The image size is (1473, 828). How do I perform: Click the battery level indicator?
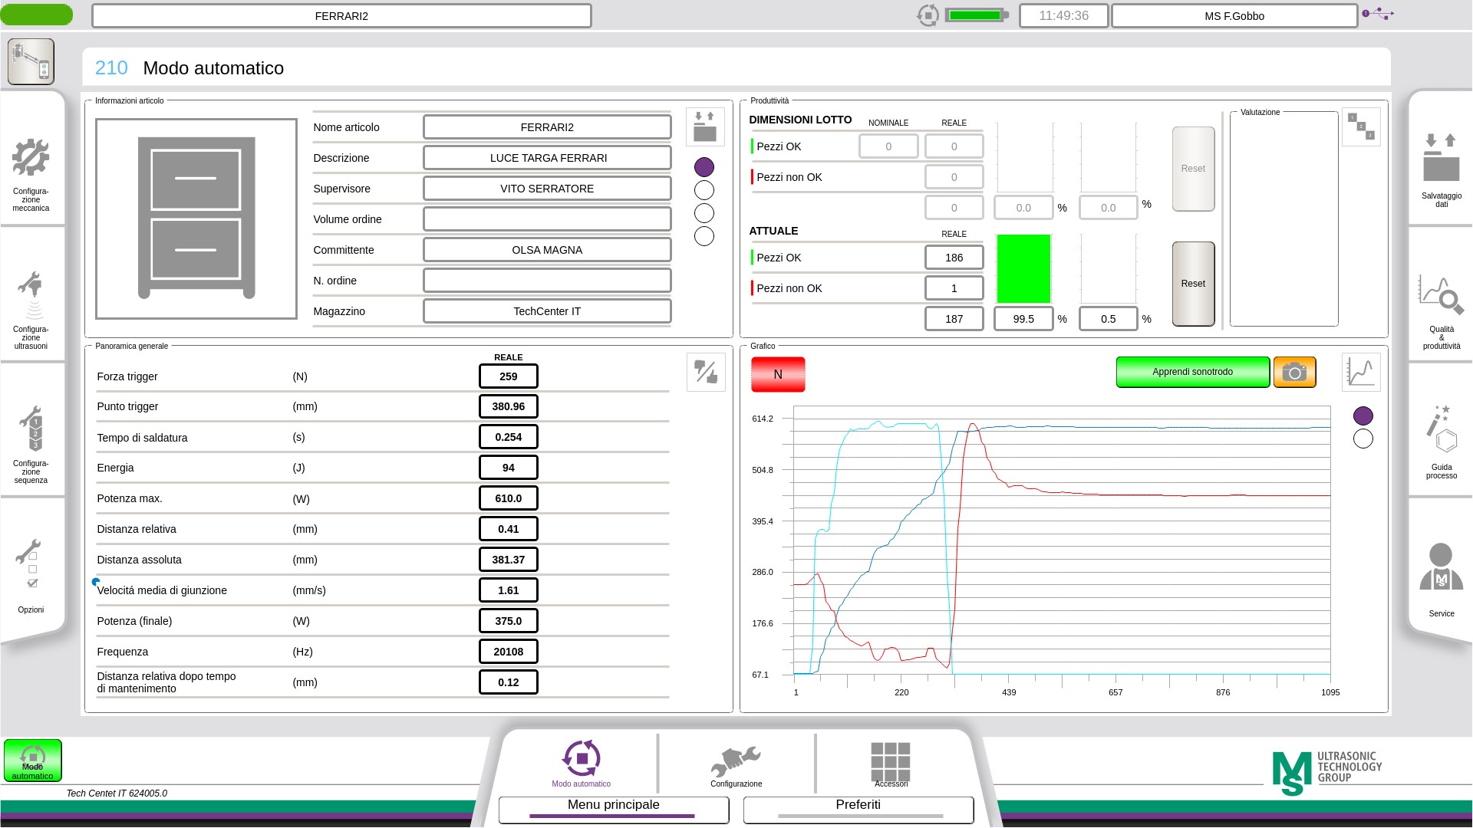[x=976, y=15]
